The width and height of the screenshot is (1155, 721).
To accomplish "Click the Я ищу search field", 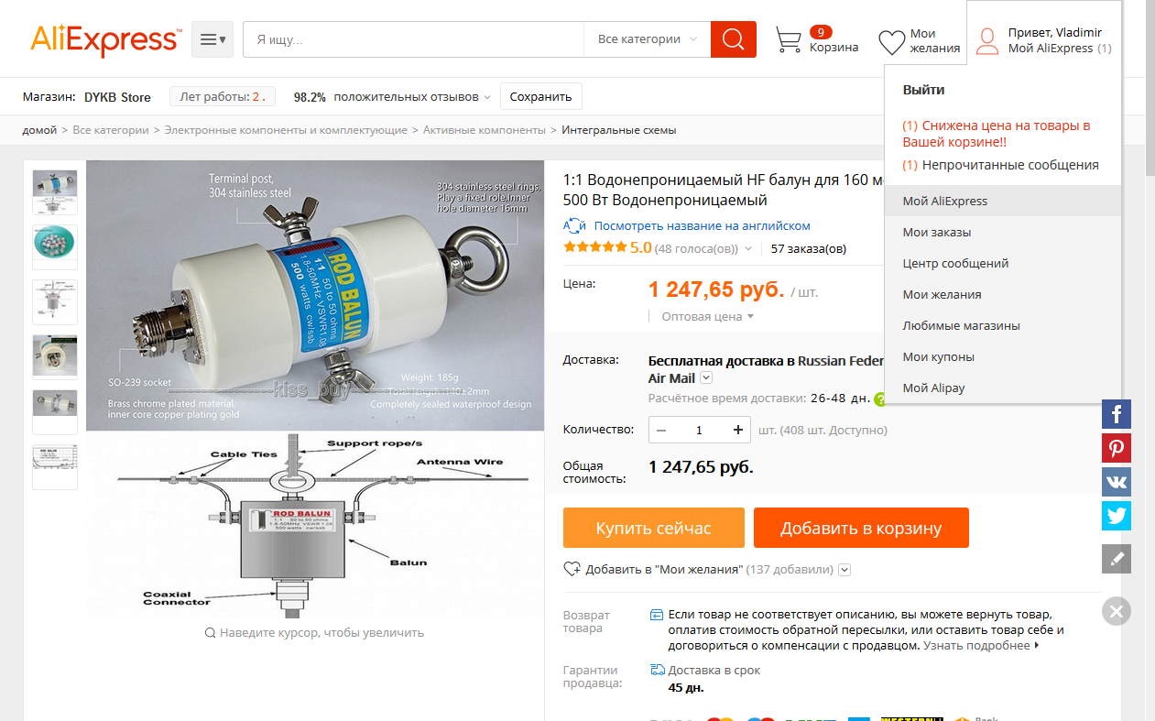I will click(x=413, y=39).
